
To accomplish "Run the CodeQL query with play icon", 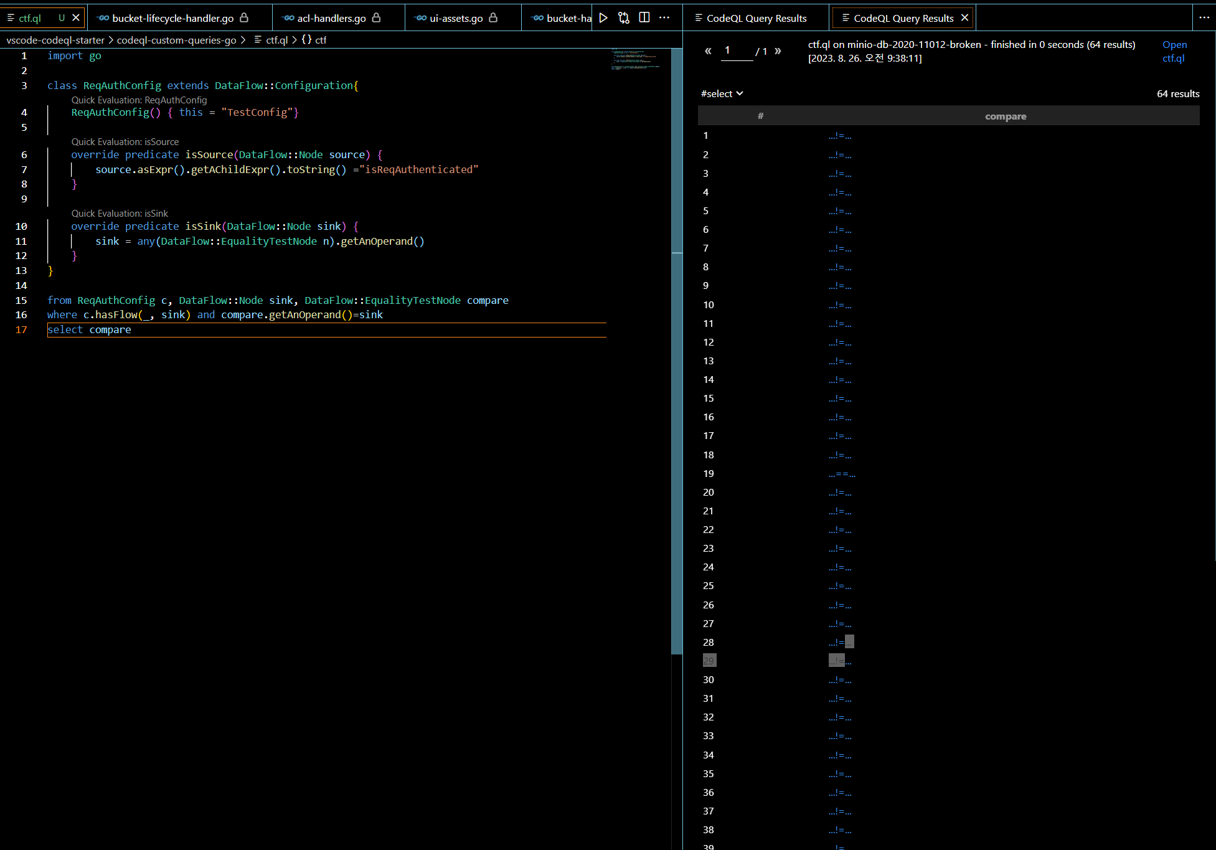I will [x=603, y=17].
